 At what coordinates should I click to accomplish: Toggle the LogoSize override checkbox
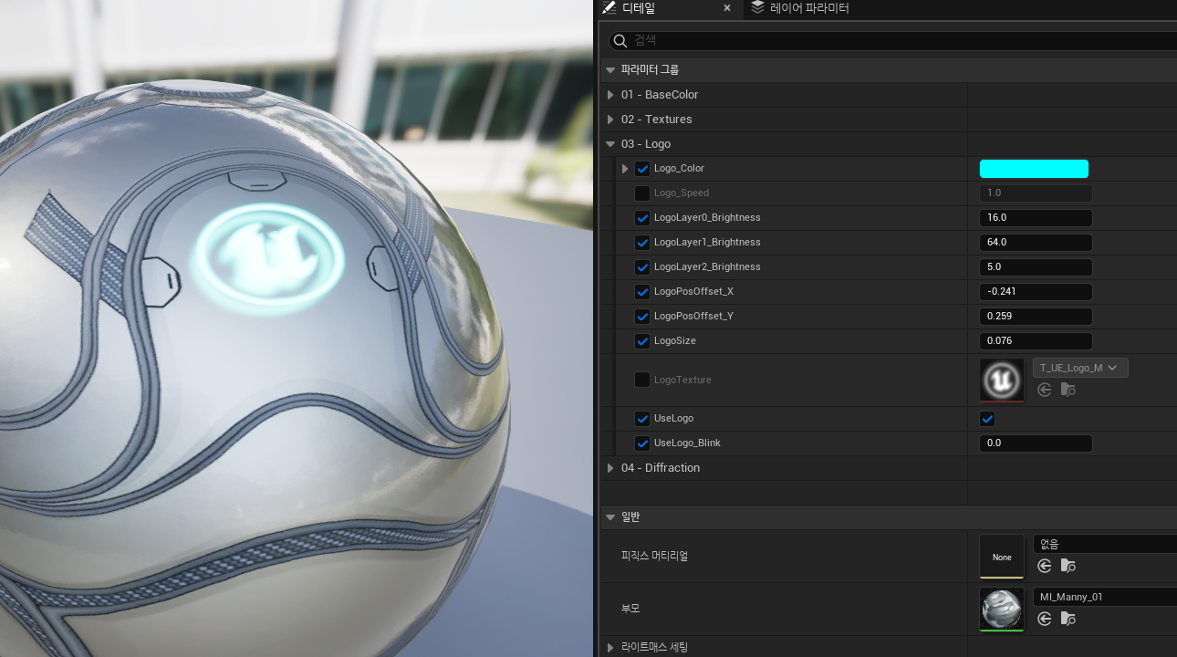[x=642, y=341]
